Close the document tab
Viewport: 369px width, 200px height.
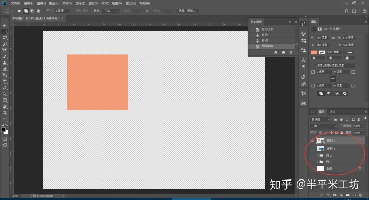[62, 18]
